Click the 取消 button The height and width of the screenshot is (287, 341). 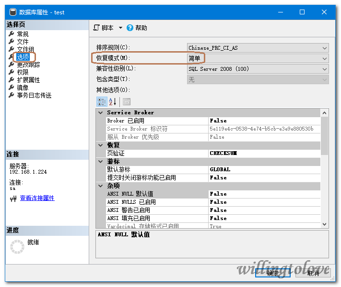click(x=313, y=273)
